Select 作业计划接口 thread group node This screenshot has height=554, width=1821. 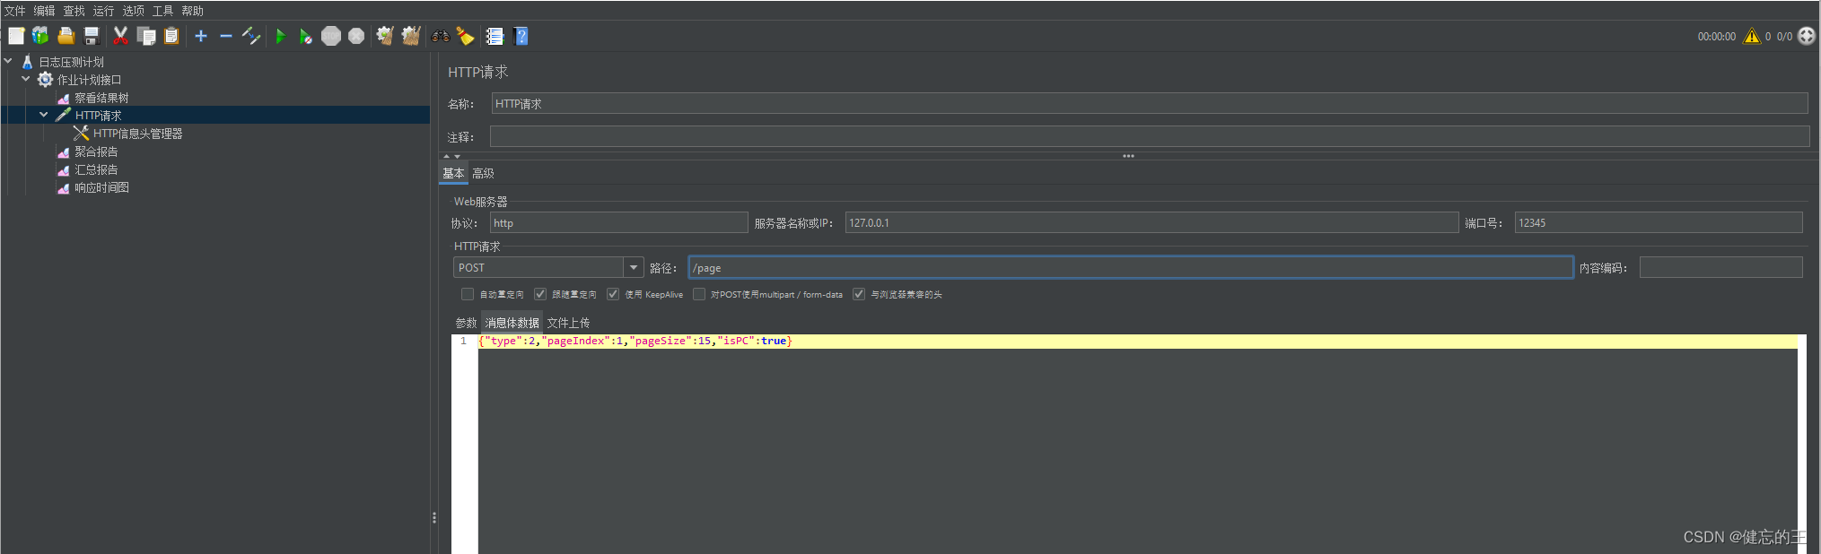pyautogui.click(x=89, y=80)
